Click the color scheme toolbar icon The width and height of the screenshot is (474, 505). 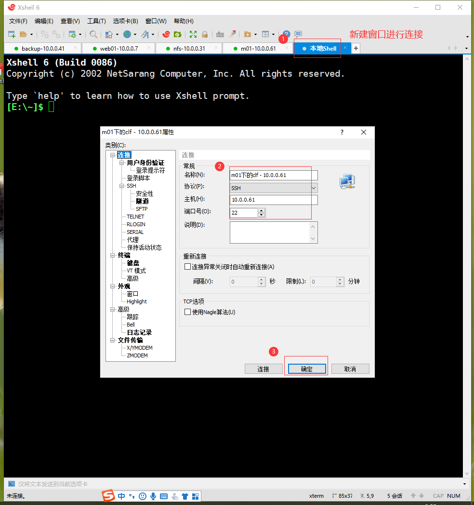pyautogui.click(x=109, y=34)
